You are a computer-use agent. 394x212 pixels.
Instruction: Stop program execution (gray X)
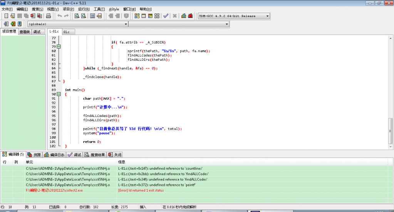pos(174,16)
